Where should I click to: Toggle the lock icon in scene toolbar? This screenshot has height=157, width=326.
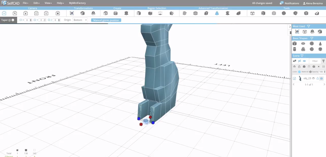point(299,66)
